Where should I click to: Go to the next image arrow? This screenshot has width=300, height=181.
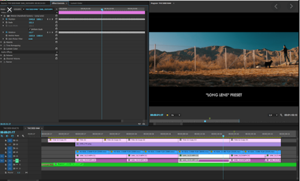pos(291,6)
